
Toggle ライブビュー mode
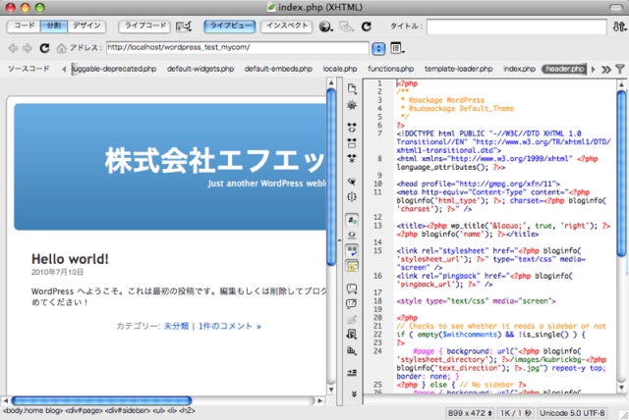(x=230, y=26)
